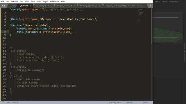
Task: Open the Tools menu
Action: point(39,1)
